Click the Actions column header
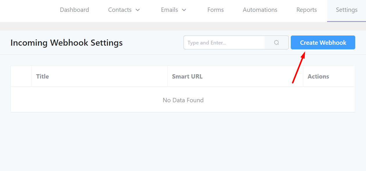Image resolution: width=366 pixels, height=171 pixels. (x=318, y=77)
